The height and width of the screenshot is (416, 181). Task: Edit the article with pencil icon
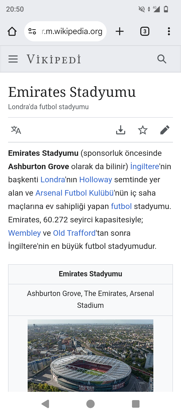coord(165,130)
